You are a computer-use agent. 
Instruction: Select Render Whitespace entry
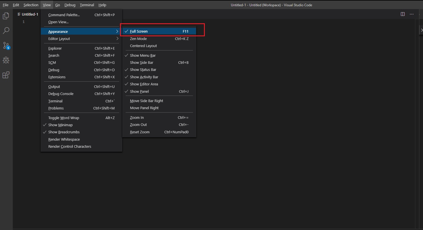click(x=81, y=140)
